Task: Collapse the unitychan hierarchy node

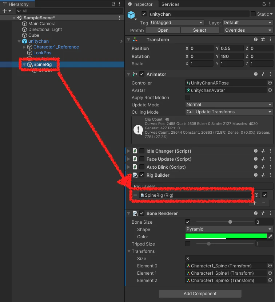Action: 19,41
